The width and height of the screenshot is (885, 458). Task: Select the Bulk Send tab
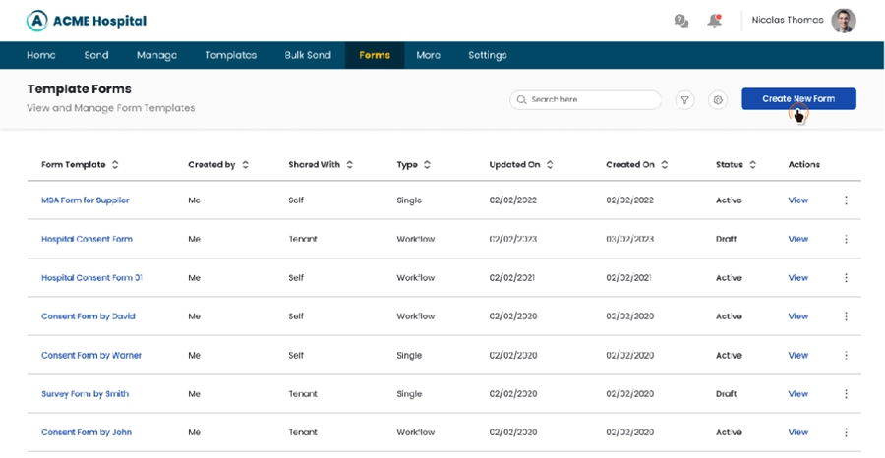tap(308, 55)
